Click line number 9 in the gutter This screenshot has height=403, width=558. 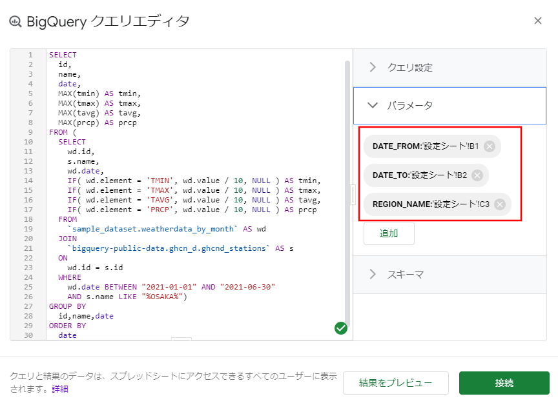point(30,132)
